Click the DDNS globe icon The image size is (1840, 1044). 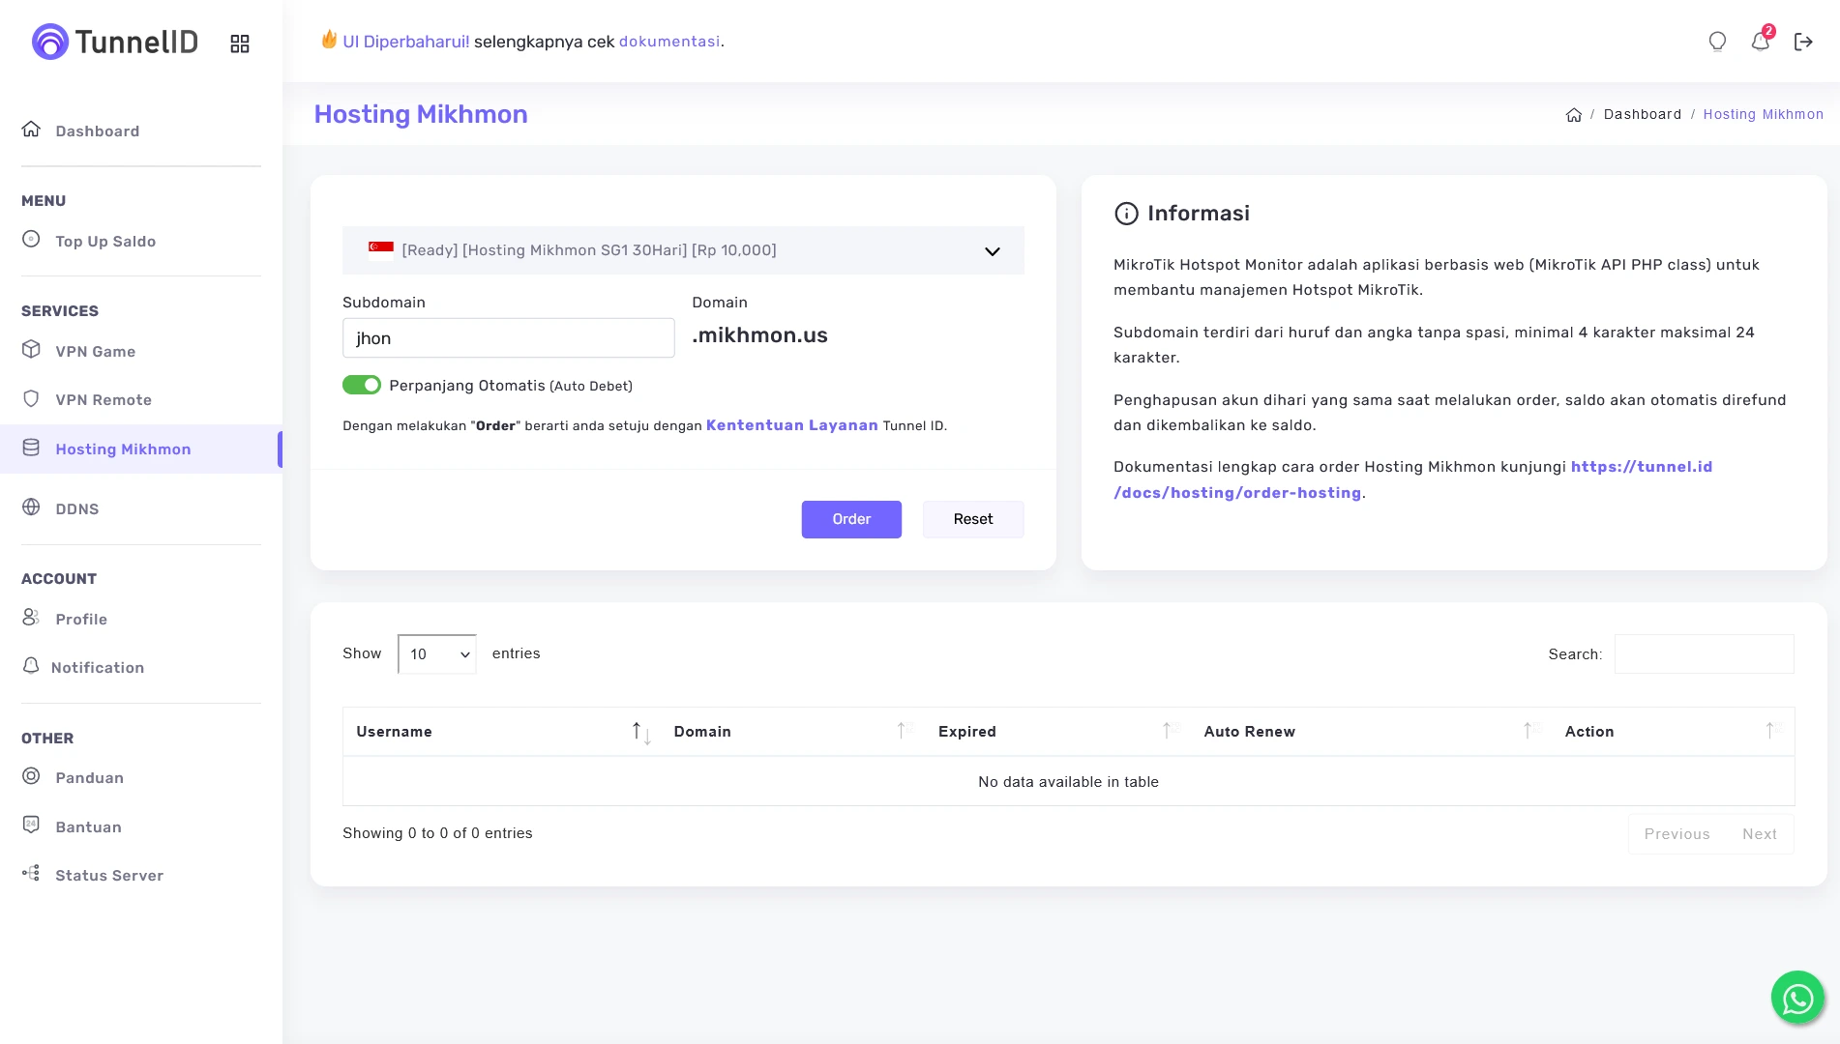(x=31, y=507)
